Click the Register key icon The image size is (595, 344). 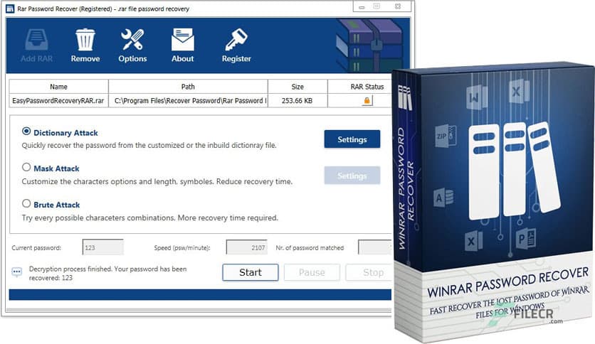[236, 40]
